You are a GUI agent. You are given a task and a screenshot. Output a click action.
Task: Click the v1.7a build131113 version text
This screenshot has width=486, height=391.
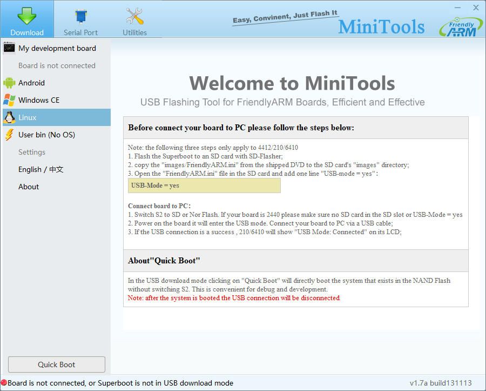click(441, 383)
